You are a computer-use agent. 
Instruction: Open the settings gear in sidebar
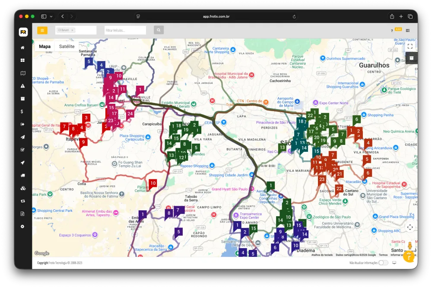click(x=22, y=227)
